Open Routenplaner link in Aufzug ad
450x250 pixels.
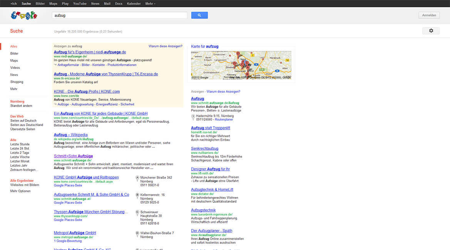[224, 120]
